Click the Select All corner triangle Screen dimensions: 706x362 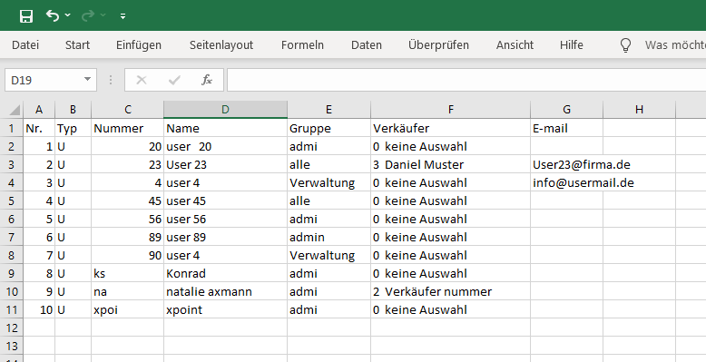14,110
